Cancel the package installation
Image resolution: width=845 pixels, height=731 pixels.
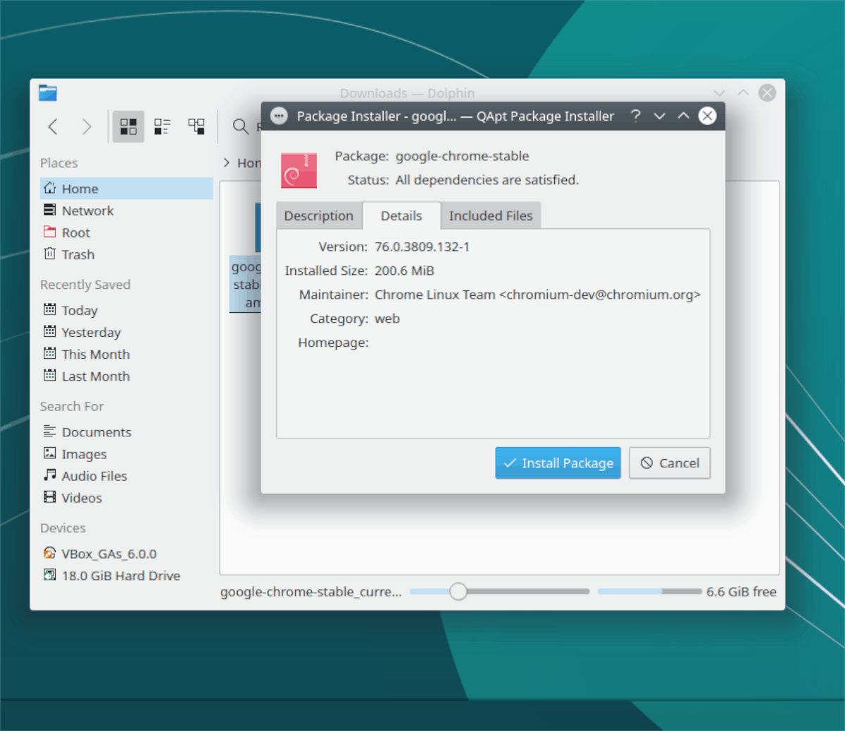point(669,463)
